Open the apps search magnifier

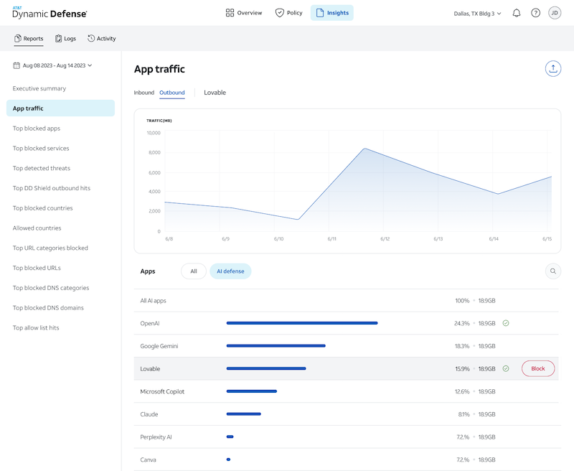552,271
